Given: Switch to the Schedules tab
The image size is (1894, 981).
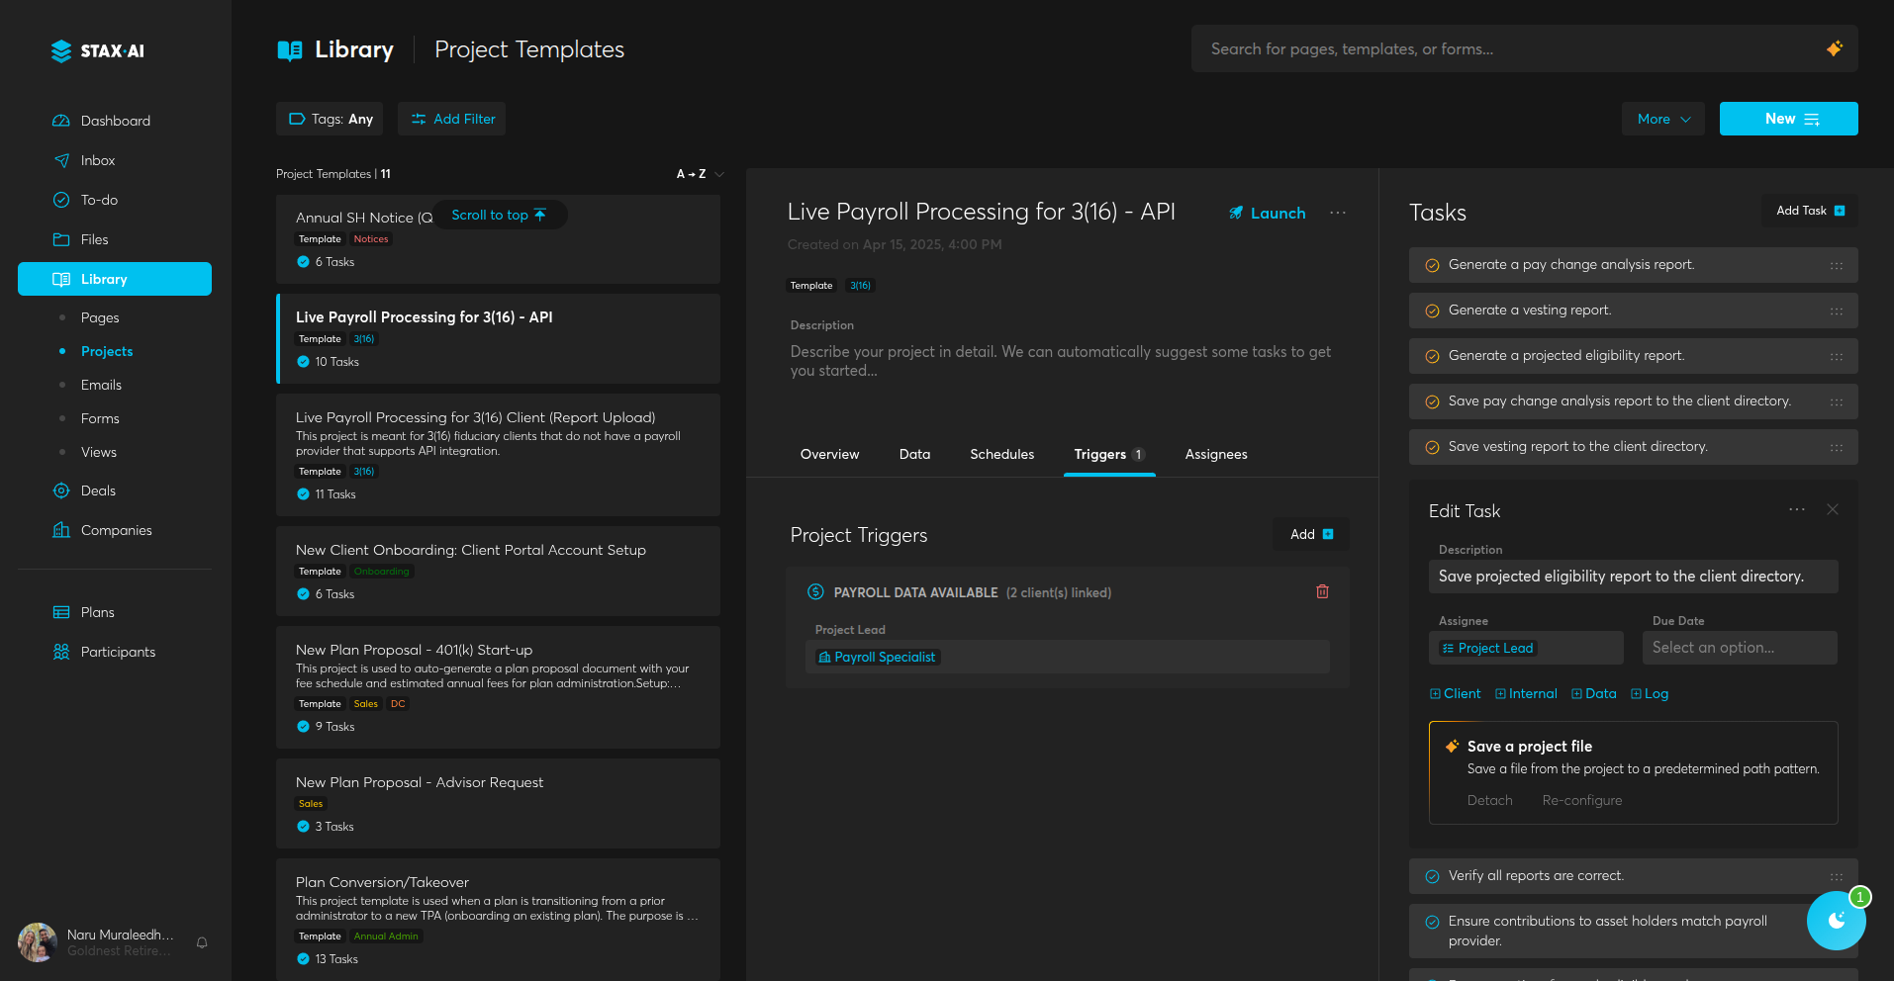Looking at the screenshot, I should coord(1001,454).
